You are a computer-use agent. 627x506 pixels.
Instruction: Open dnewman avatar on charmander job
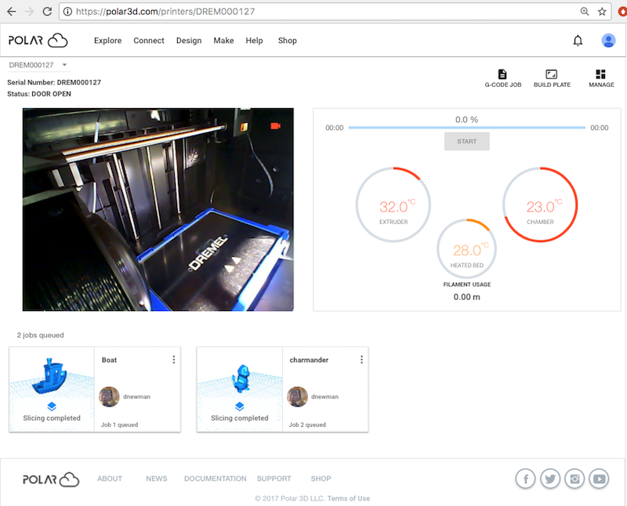[297, 396]
